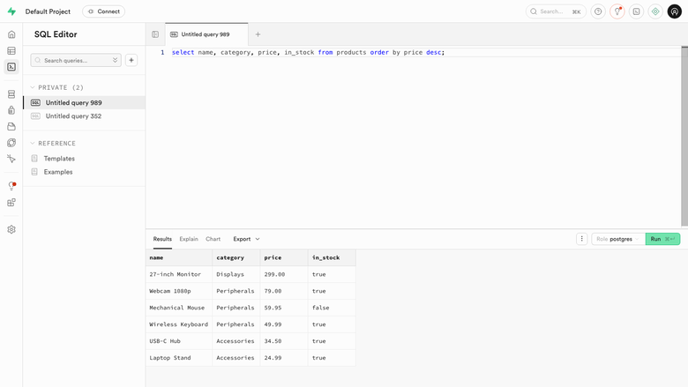Viewport: 688px width, 387px height.
Task: Click the Supabase lightning logo
Action: coord(11,11)
